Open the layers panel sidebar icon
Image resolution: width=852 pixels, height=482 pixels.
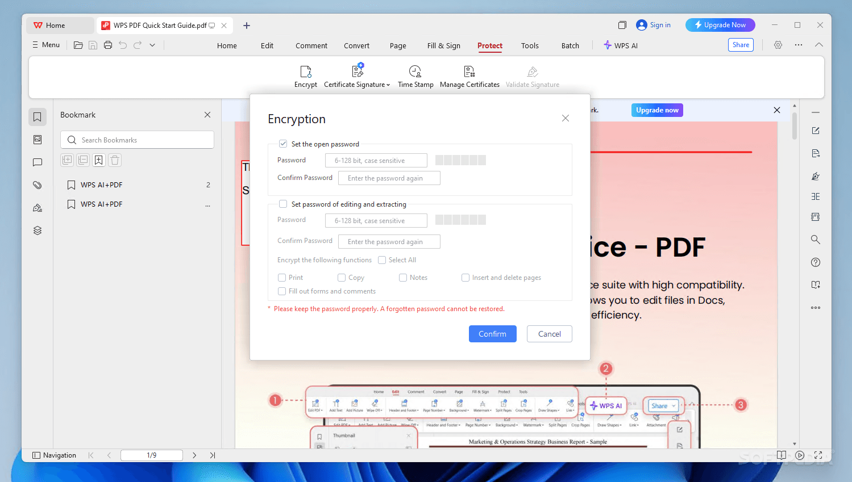click(38, 230)
